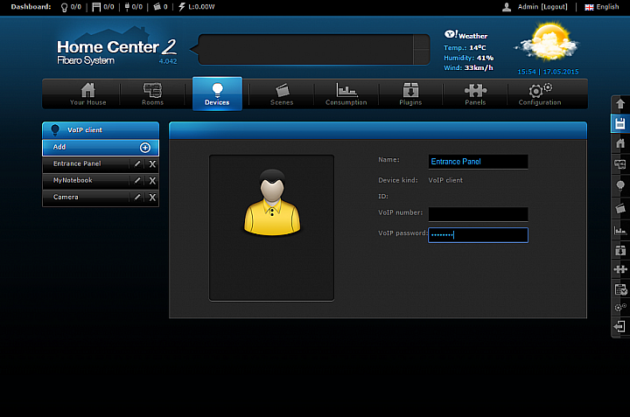Switch to the Rooms tab
Screen dimensions: 630x417
click(x=152, y=94)
